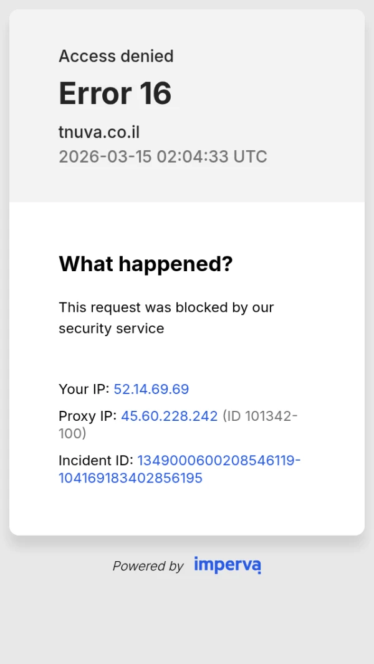374x664 pixels.
Task: Click the 2026-03-15 date in the timestamp
Action: point(105,156)
